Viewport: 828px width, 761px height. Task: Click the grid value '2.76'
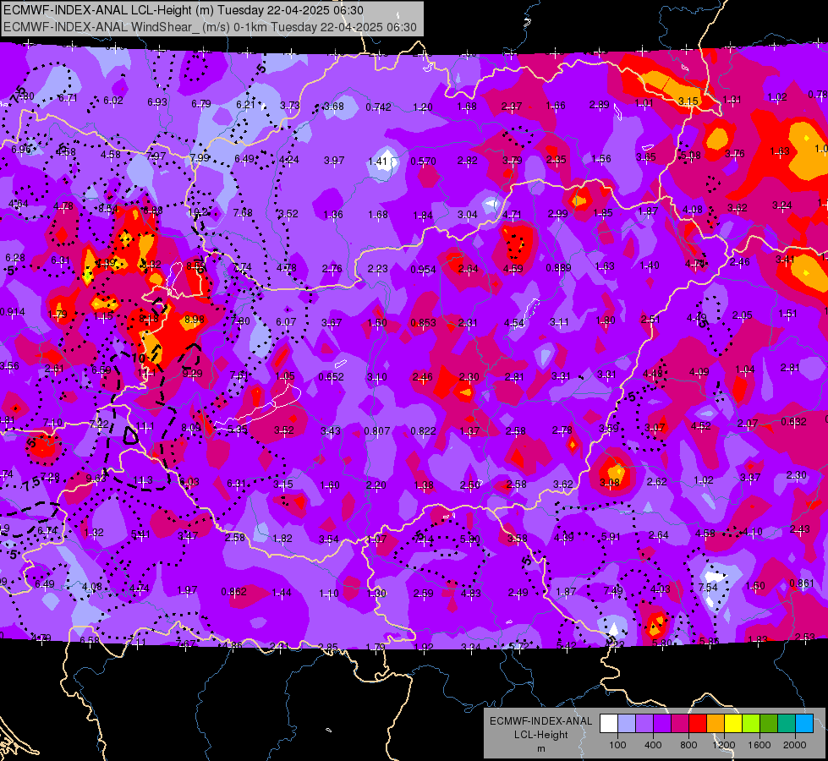pos(332,269)
